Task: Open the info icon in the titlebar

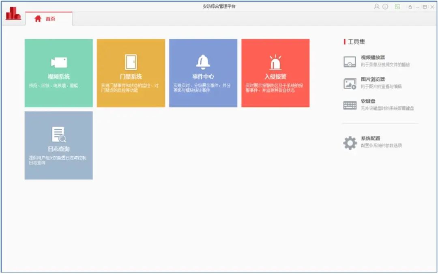Action: pos(384,6)
